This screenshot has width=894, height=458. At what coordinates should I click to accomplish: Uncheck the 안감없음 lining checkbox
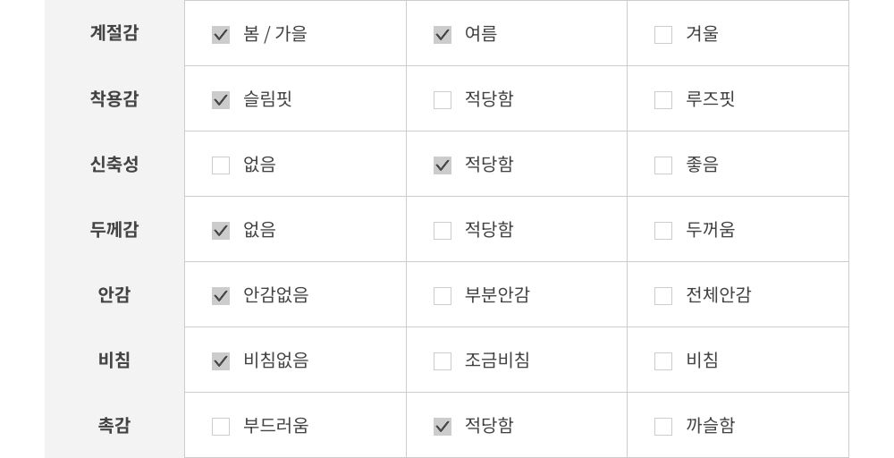(221, 296)
